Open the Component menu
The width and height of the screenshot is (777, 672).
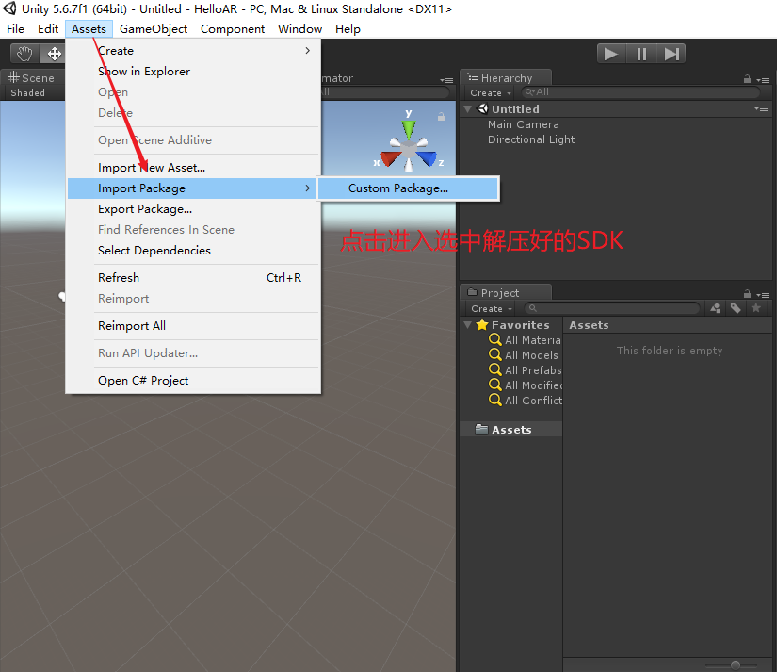coord(233,29)
